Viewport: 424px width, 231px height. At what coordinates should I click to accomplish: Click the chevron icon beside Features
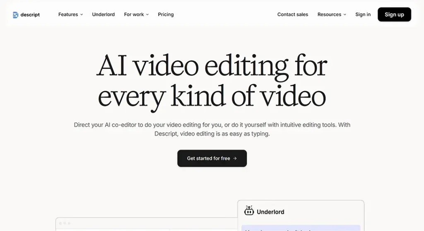(82, 14)
